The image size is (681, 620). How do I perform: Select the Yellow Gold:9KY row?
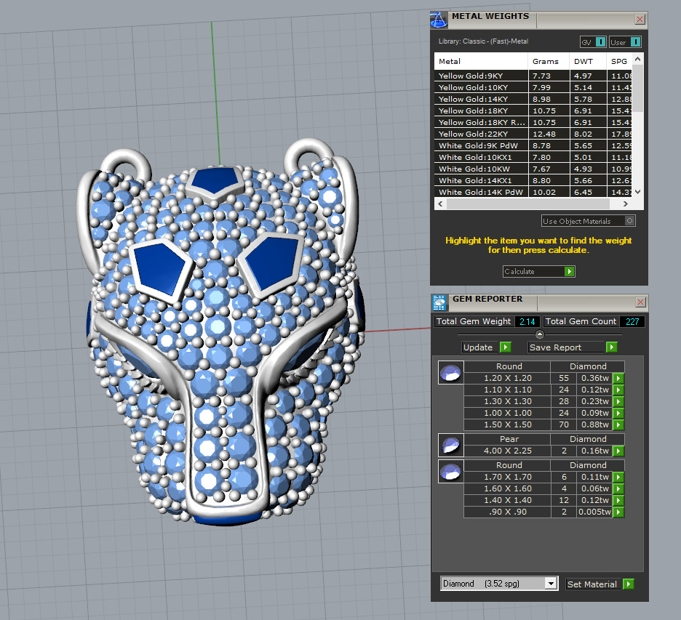pos(533,76)
